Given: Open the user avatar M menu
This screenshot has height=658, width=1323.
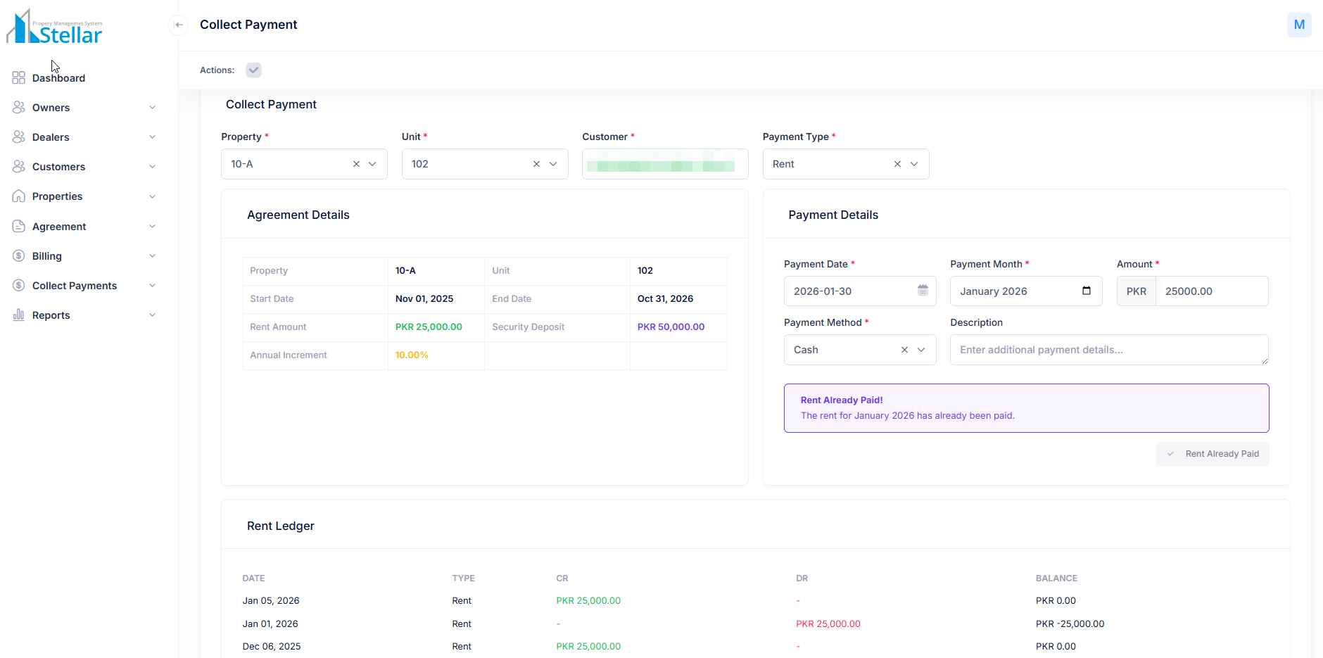Looking at the screenshot, I should (1298, 25).
